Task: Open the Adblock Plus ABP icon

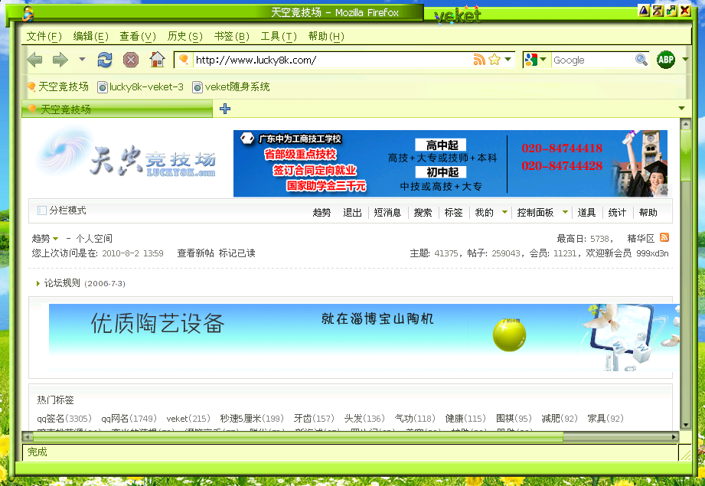Action: pyautogui.click(x=666, y=60)
